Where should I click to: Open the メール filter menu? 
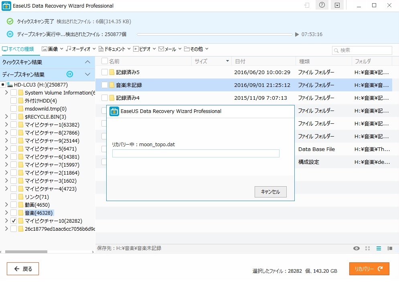pos(170,49)
